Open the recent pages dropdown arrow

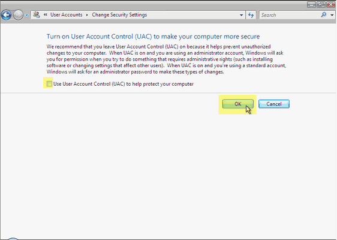(27, 15)
